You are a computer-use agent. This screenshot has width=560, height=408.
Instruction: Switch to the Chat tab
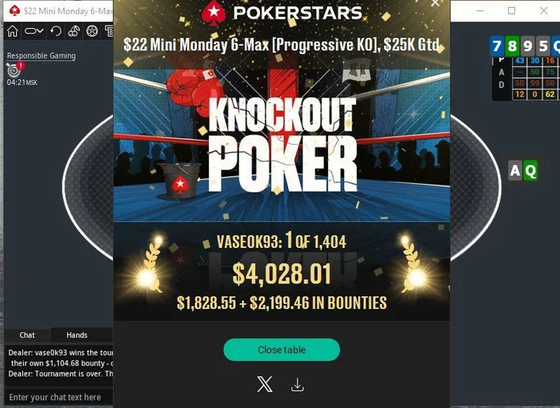pyautogui.click(x=27, y=335)
